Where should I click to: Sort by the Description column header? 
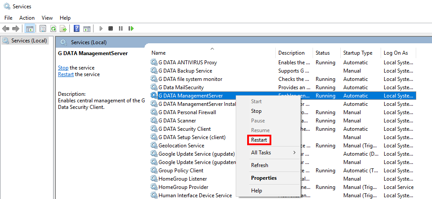click(x=294, y=52)
